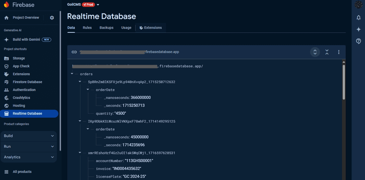The image size is (365, 180).
Task: Select accountNumber value "113GHS00001"
Action: (x=139, y=161)
